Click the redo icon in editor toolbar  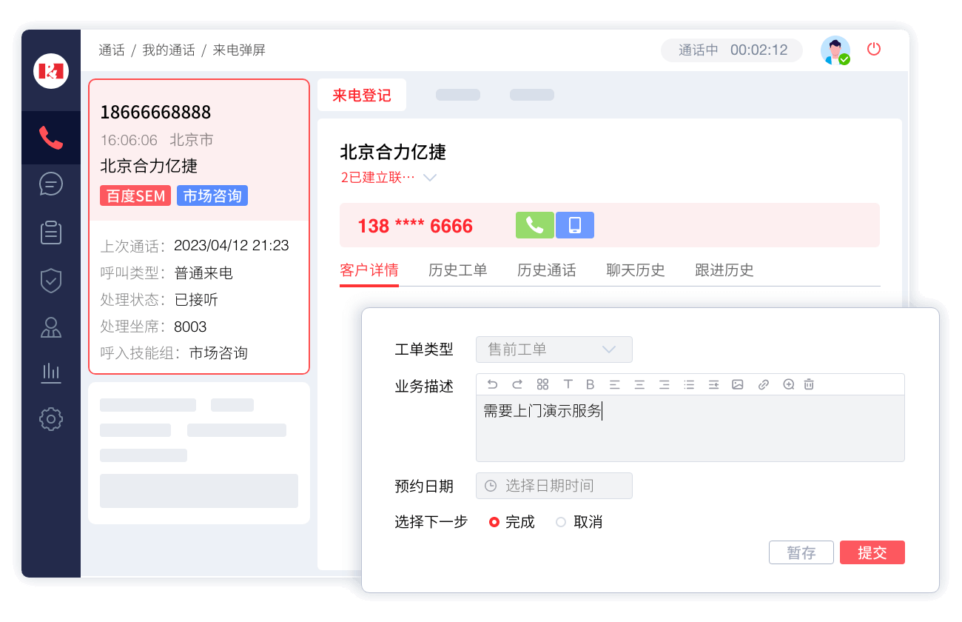[517, 384]
